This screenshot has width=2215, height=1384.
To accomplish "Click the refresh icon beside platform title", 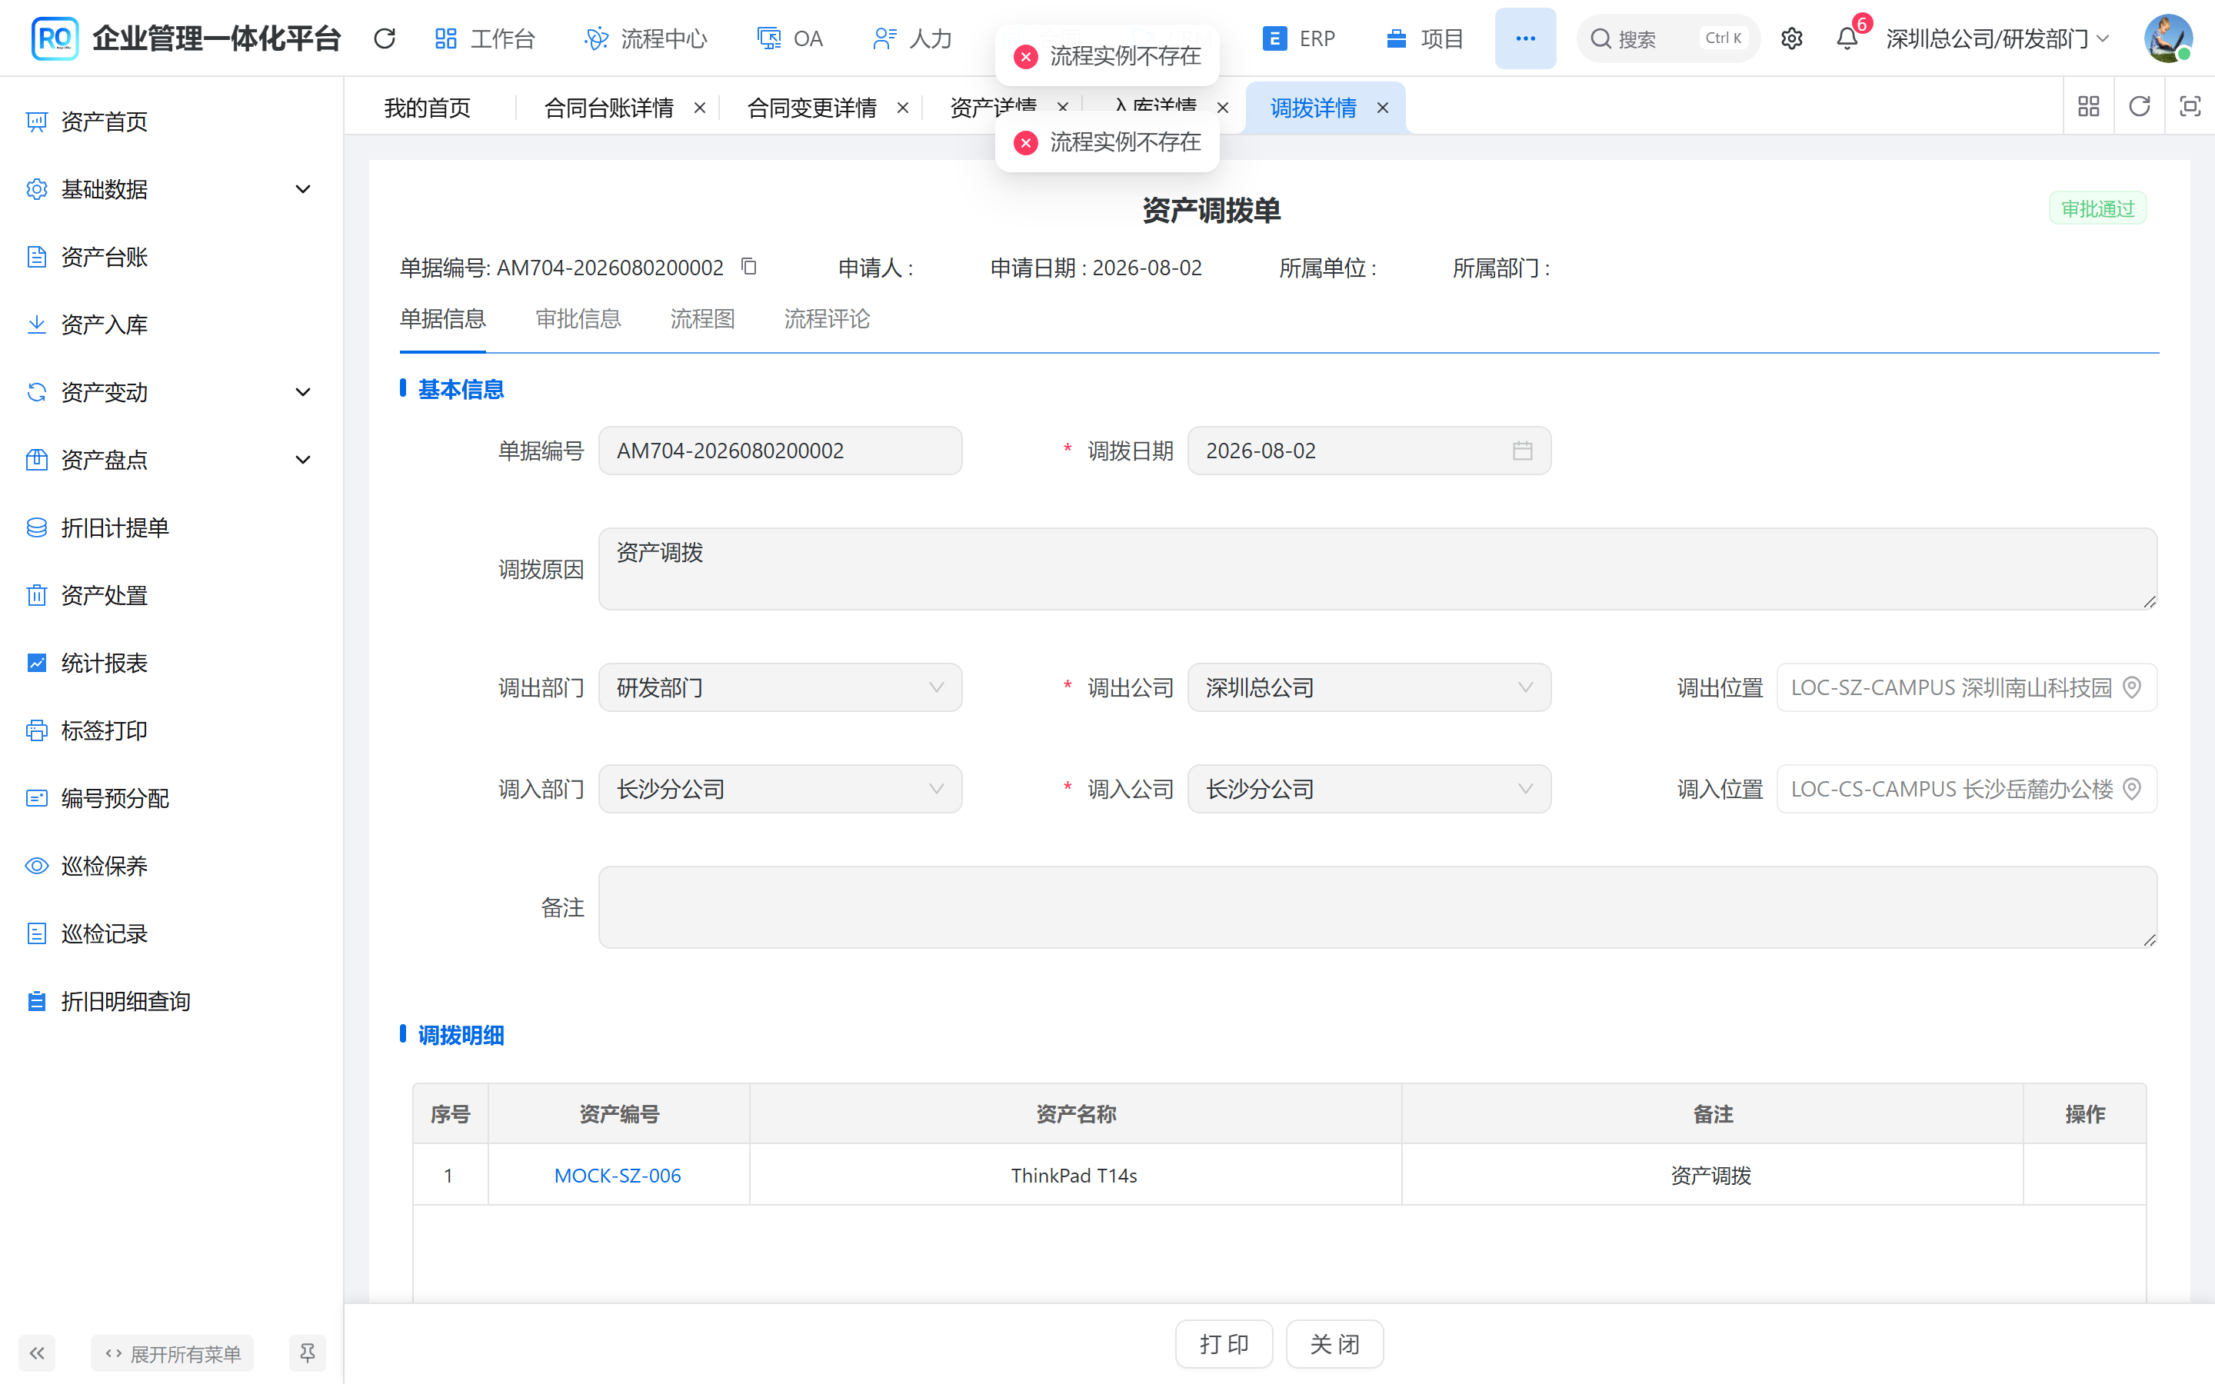I will (385, 38).
